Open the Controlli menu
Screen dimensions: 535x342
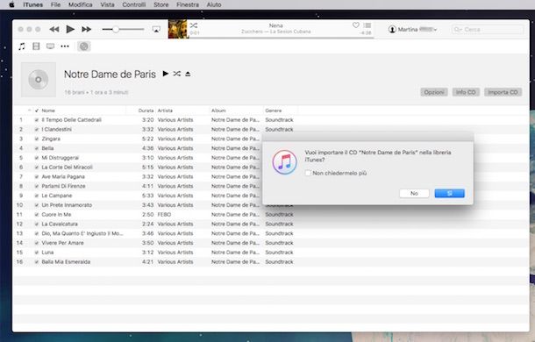(134, 4)
